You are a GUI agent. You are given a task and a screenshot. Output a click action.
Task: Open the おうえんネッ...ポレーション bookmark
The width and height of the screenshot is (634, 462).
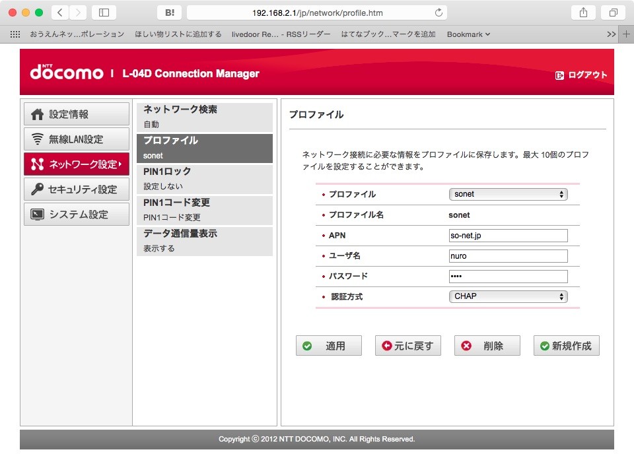pyautogui.click(x=77, y=34)
